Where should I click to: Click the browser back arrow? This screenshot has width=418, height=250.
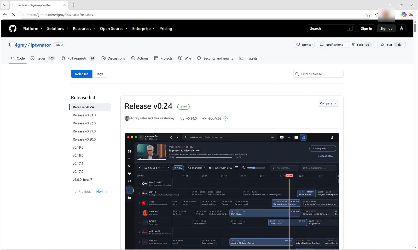5,15
